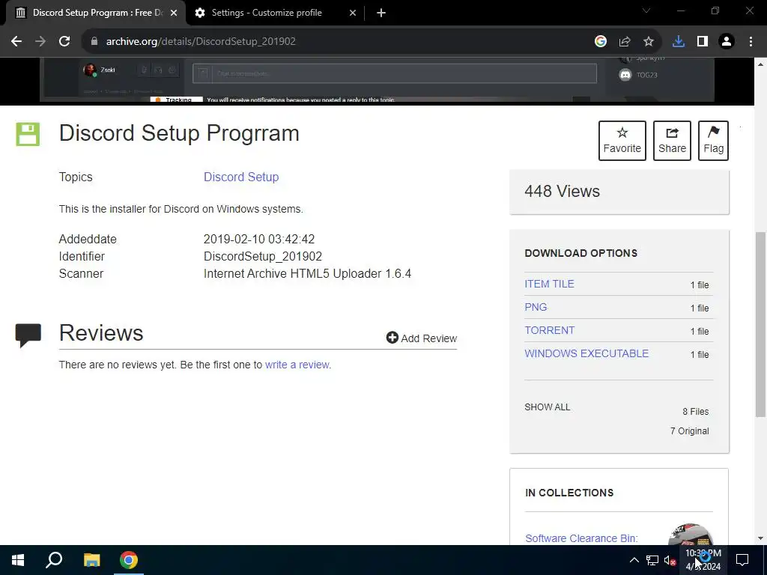This screenshot has width=767, height=575.
Task: Open the tab search dropdown chevron
Action: pyautogui.click(x=646, y=10)
